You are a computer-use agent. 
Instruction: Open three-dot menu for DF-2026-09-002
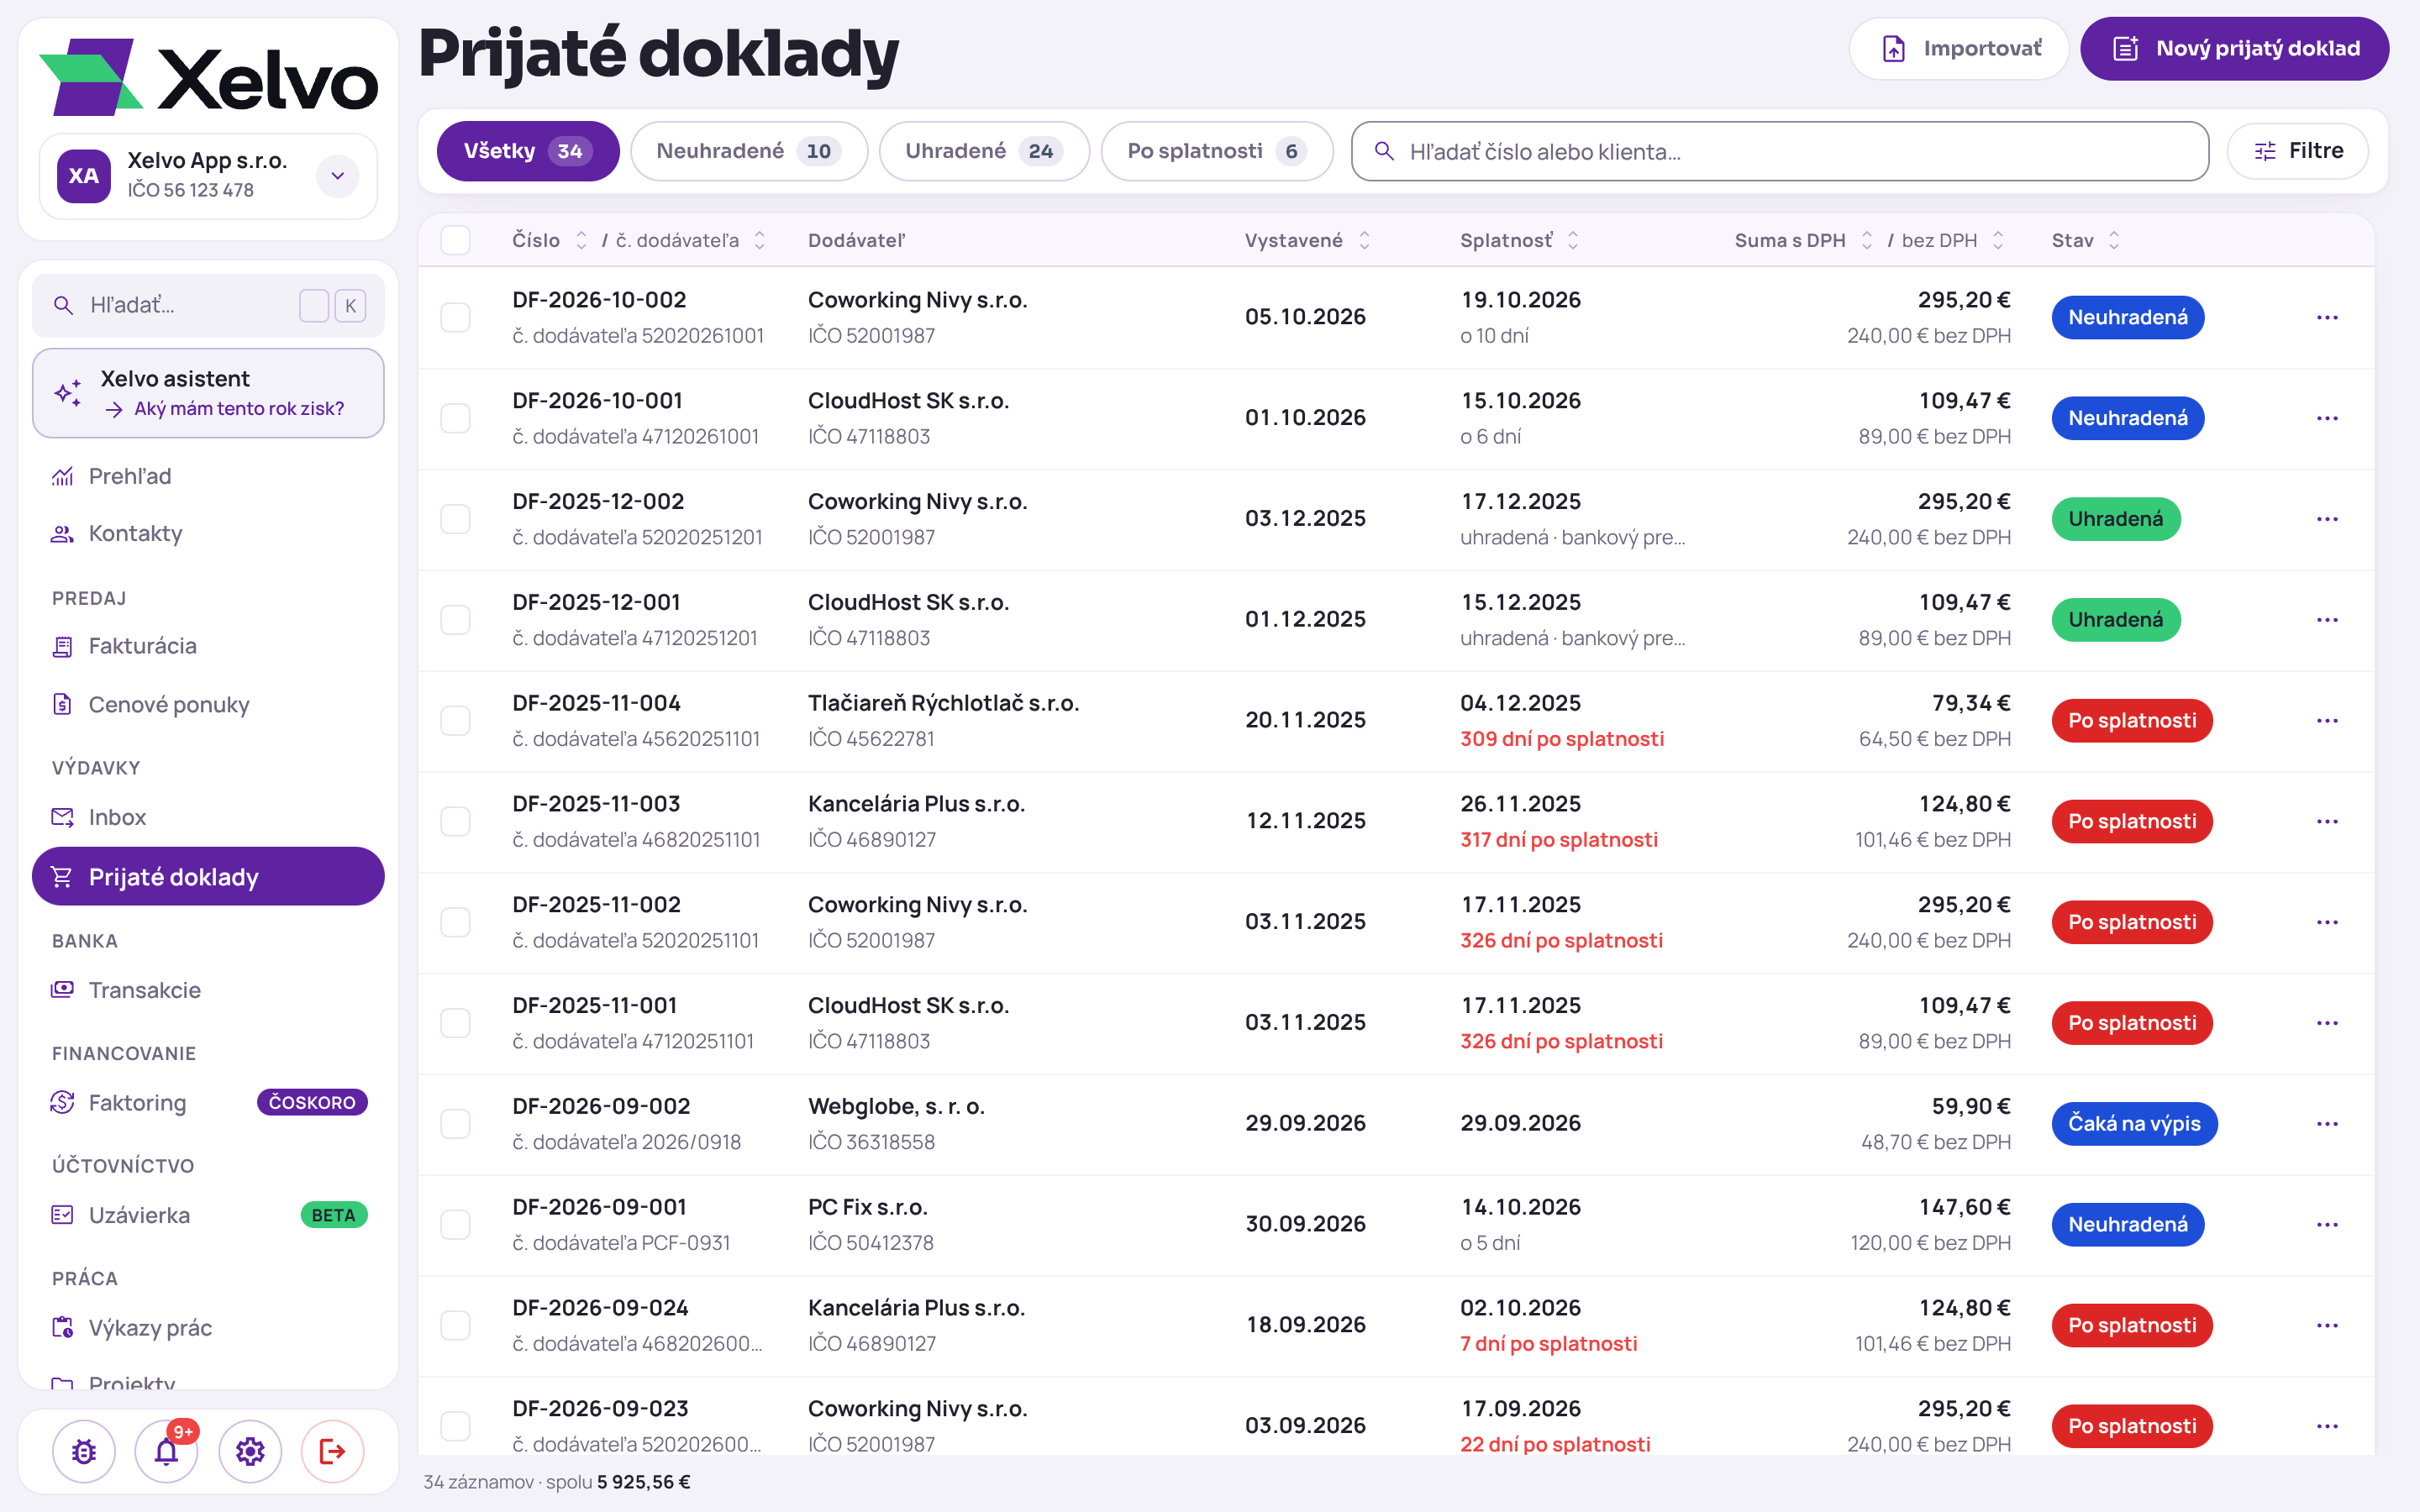pos(2327,1124)
